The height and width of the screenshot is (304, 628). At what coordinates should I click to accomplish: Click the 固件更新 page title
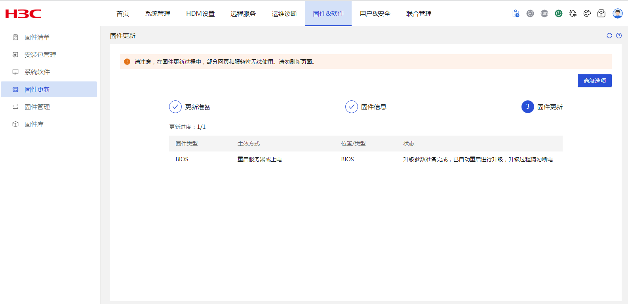pos(123,36)
